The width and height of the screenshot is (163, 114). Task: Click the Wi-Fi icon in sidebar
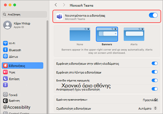point(5,43)
